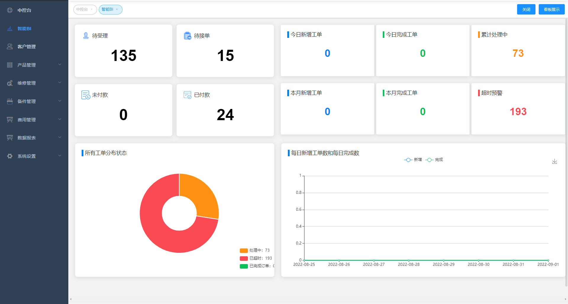Click the 待受理 stamp icon
Screen dimensions: 568x304
(86, 36)
